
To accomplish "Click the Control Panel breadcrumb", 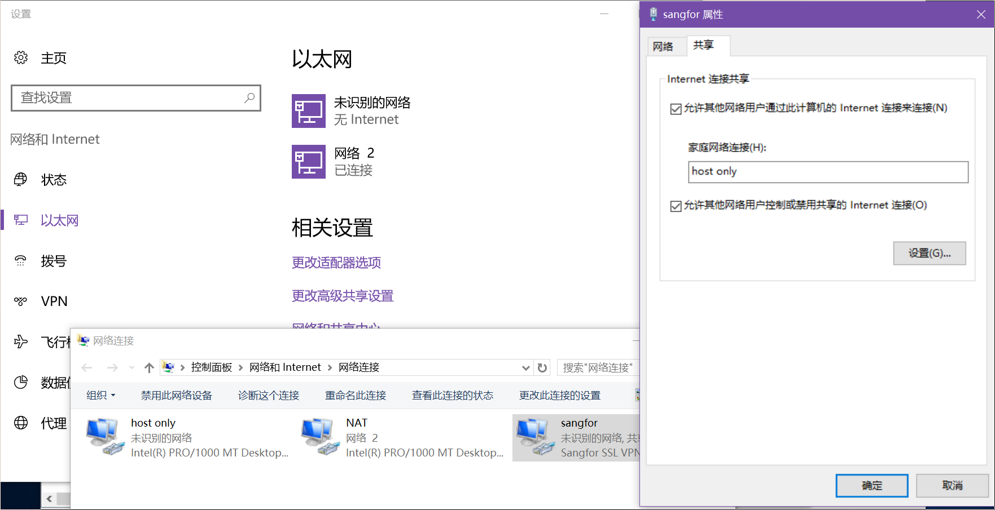I will (212, 367).
